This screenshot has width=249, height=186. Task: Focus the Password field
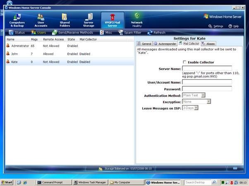(x=207, y=89)
